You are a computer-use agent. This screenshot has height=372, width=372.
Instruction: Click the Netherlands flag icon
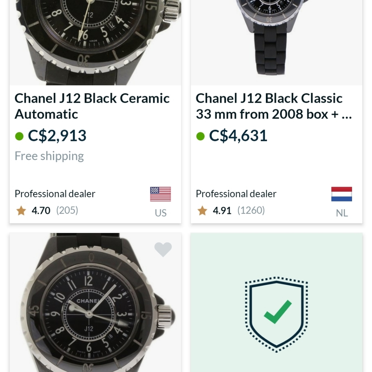(x=341, y=194)
